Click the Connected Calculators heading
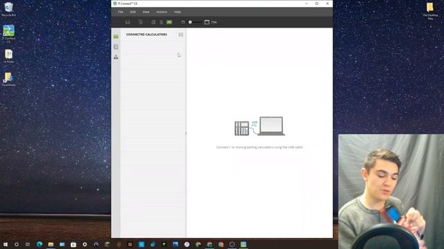Image resolution: width=444 pixels, height=249 pixels. pos(146,35)
